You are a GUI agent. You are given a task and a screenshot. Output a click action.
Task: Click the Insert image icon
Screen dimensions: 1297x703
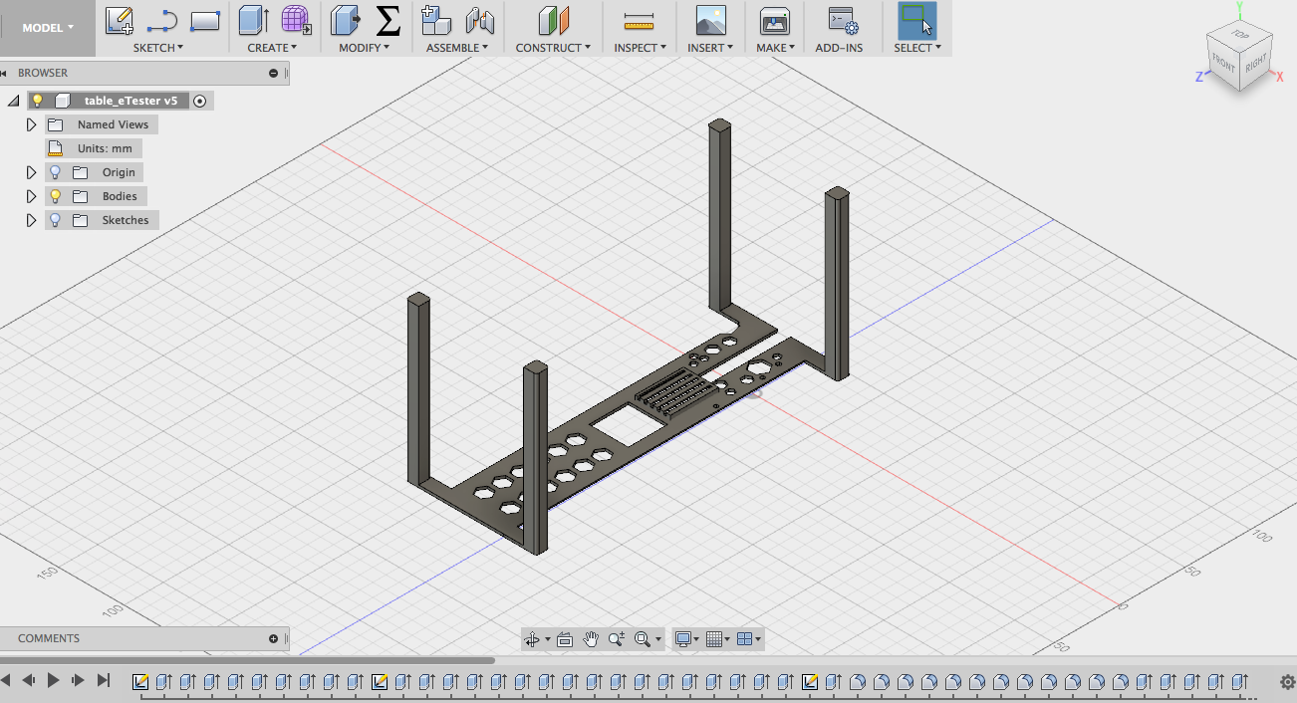710,20
